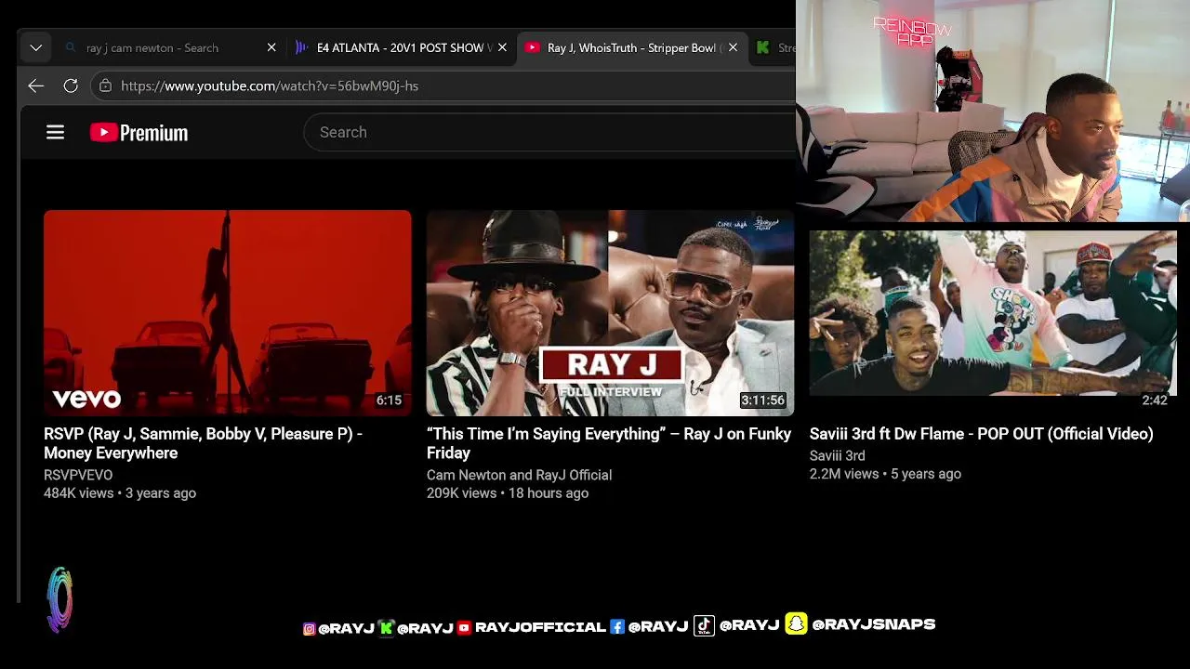Click the 2.2M views • 5 years ago text

885,474
